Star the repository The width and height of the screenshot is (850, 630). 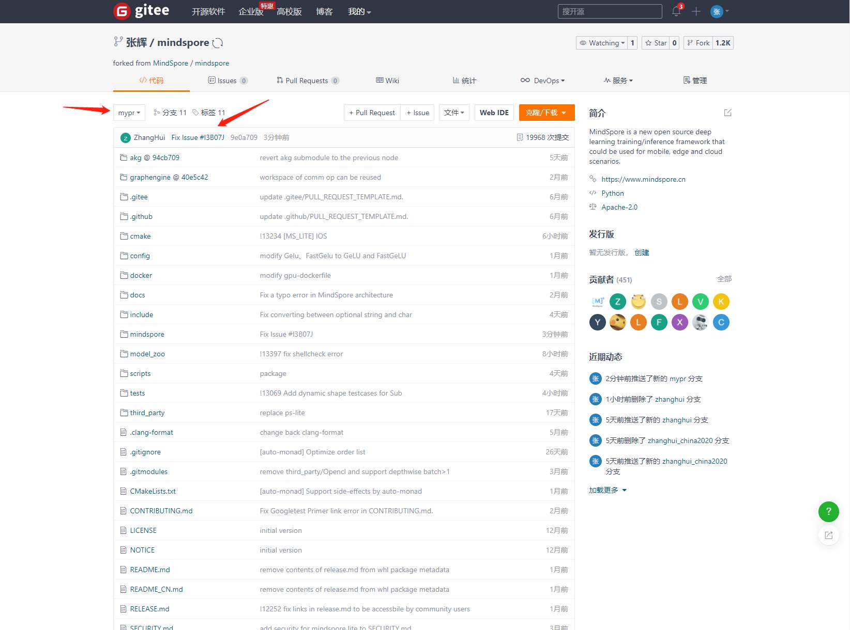(656, 43)
